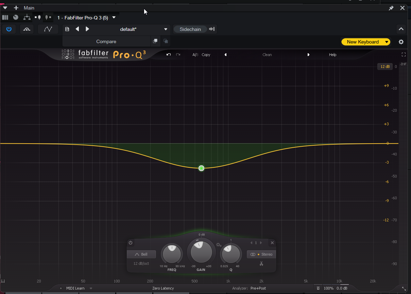Select the second insert chain icon
Viewport: 411px width, 294px height.
coord(48,17)
